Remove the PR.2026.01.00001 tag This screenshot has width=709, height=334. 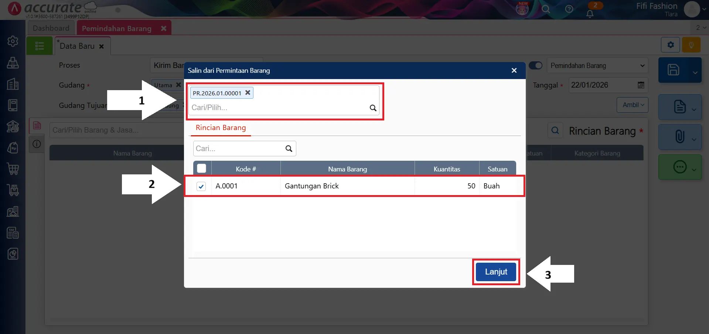point(248,93)
